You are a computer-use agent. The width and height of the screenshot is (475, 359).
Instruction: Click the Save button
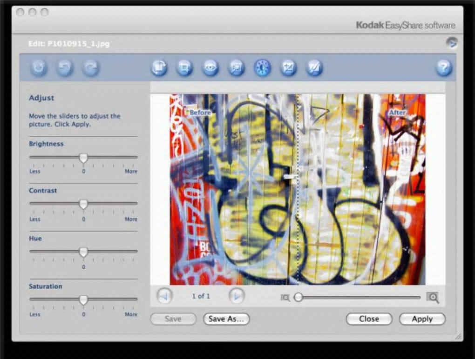point(173,319)
